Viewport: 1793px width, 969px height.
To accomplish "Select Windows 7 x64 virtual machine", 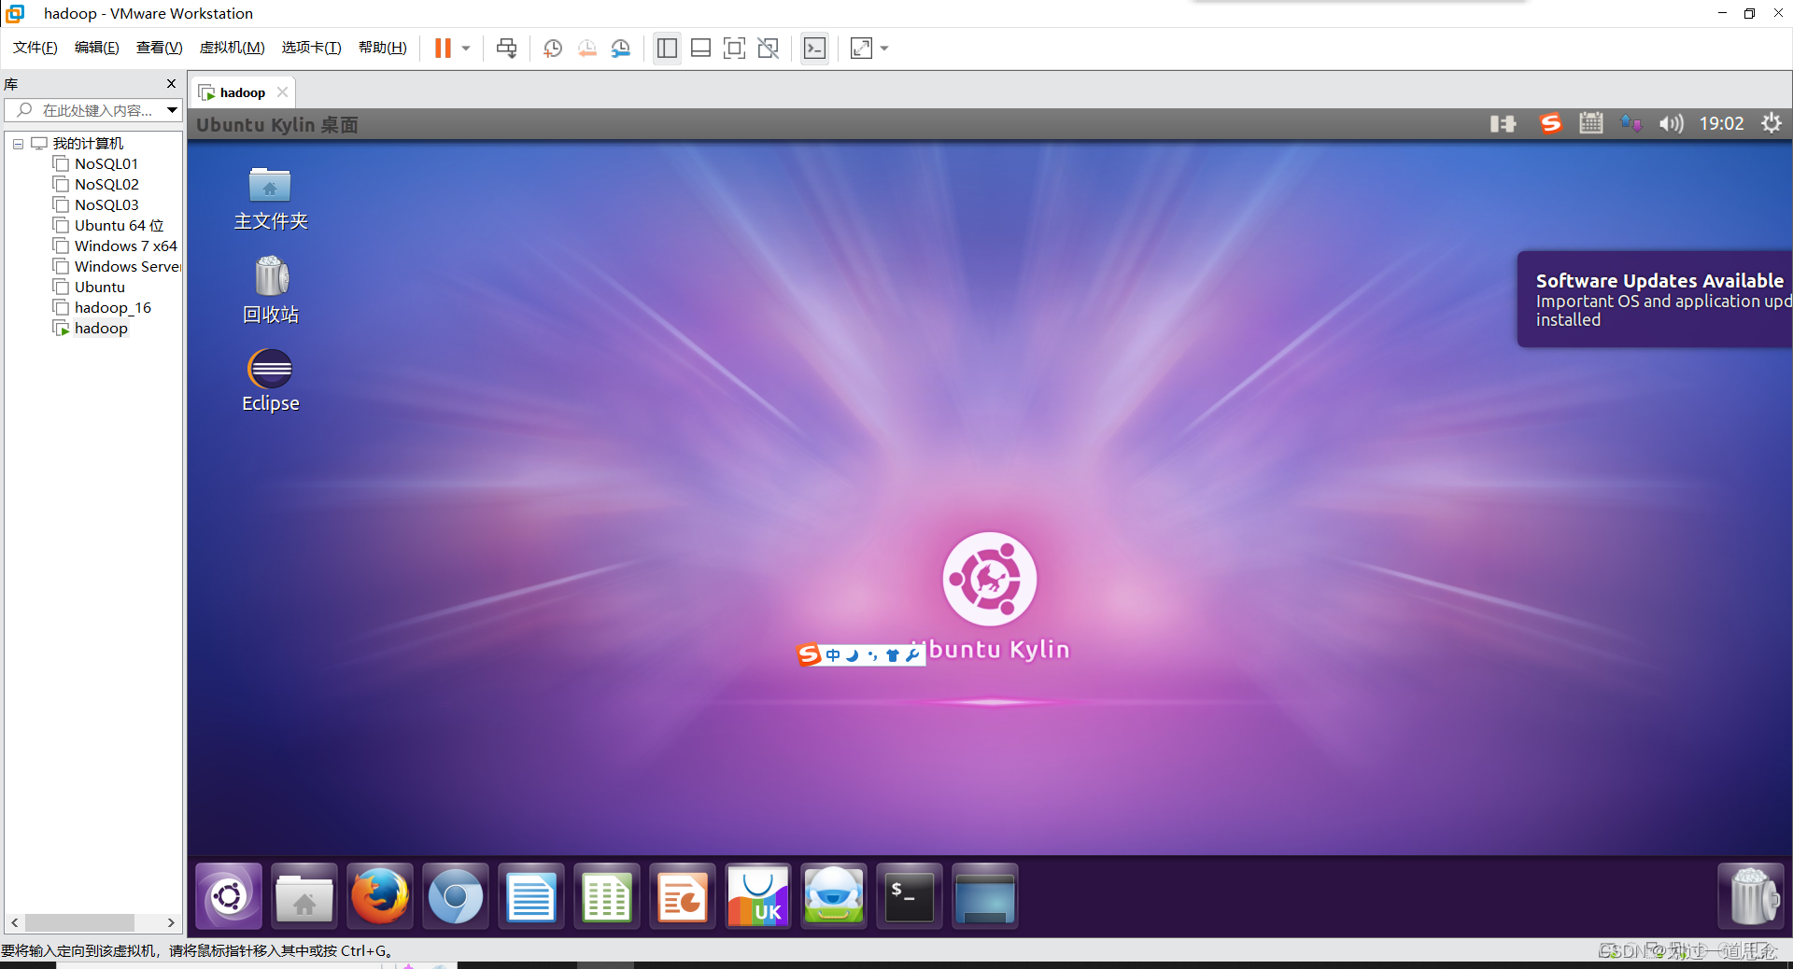I will [125, 246].
